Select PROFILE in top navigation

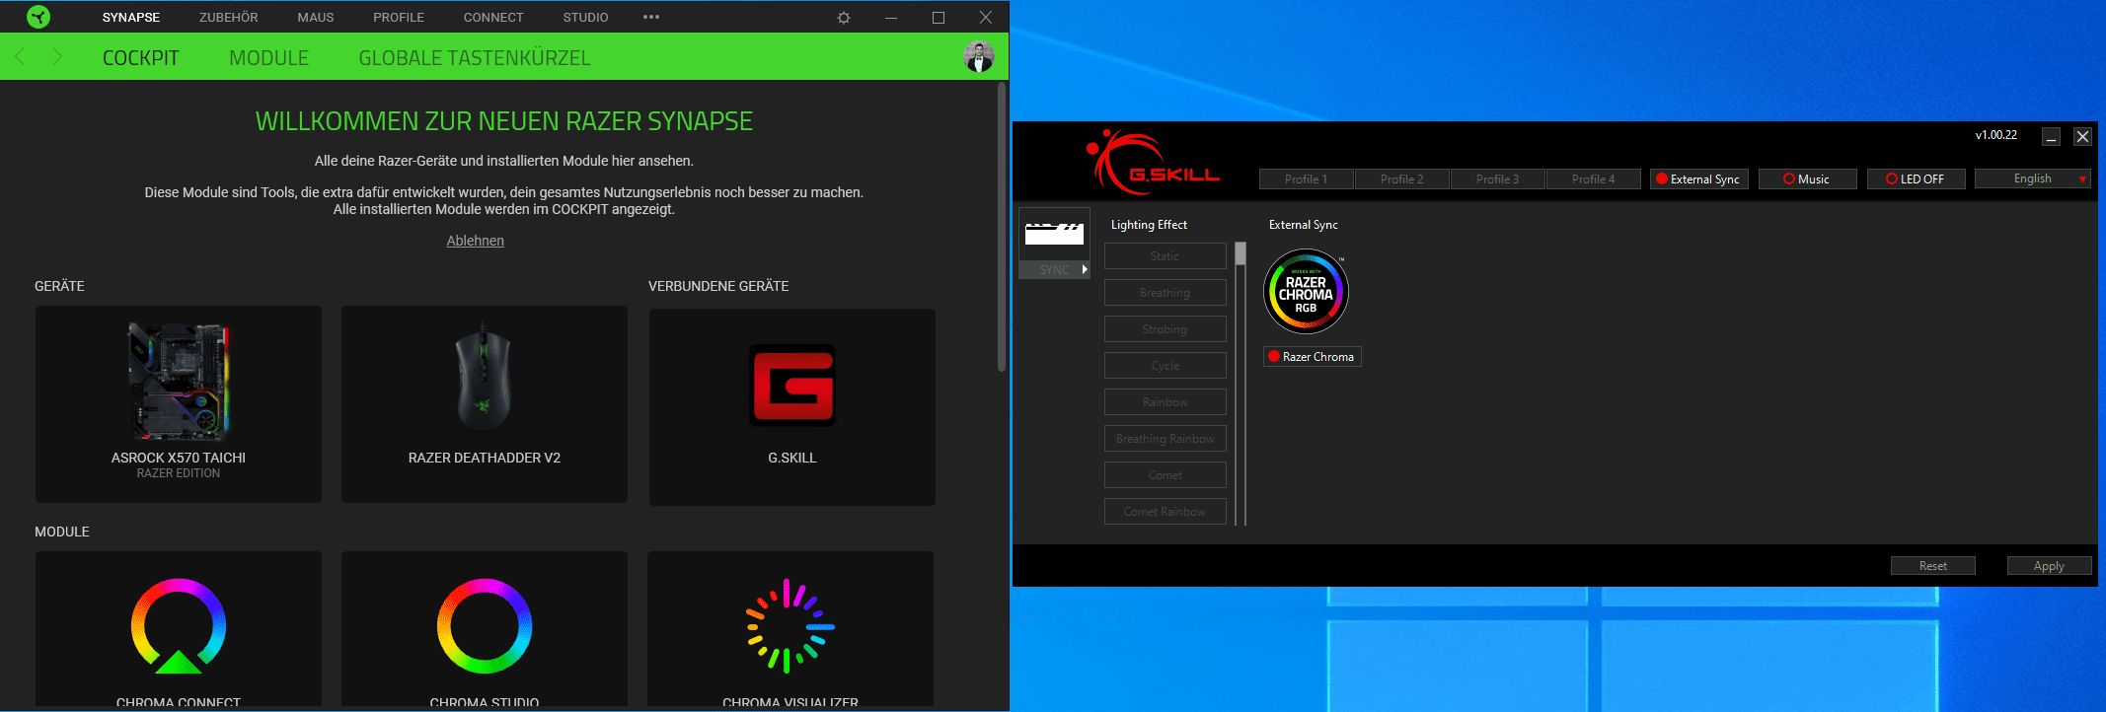point(399,18)
